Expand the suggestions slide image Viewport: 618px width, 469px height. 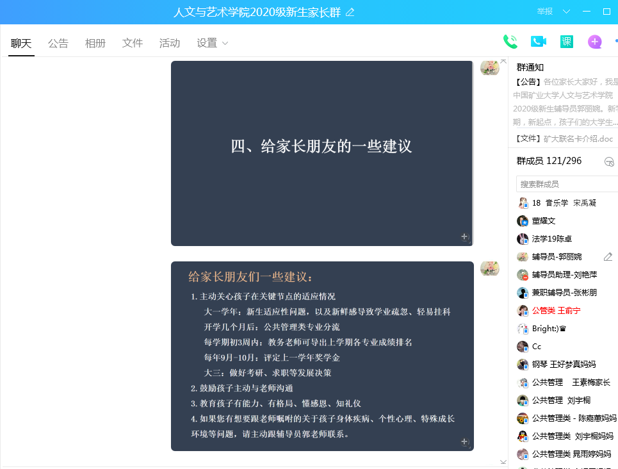coord(465,442)
